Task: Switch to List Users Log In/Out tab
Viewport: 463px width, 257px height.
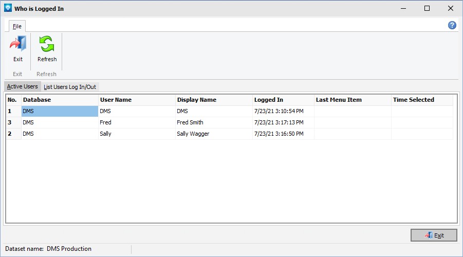Action: (x=70, y=87)
